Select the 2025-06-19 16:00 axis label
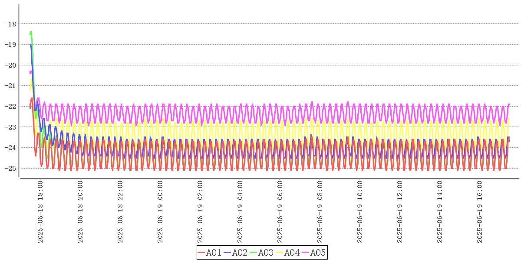The image size is (524, 260). 480,212
